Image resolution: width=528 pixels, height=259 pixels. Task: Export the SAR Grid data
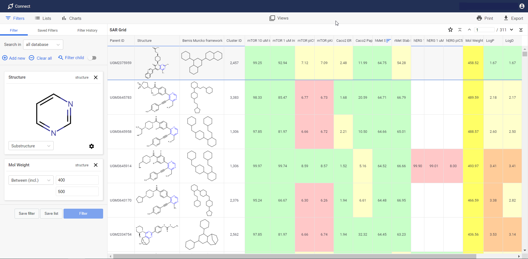coord(506,18)
